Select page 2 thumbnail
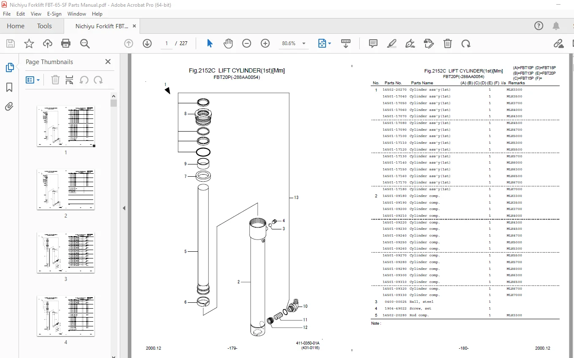Viewport: 574px width, 358px height. [66, 190]
